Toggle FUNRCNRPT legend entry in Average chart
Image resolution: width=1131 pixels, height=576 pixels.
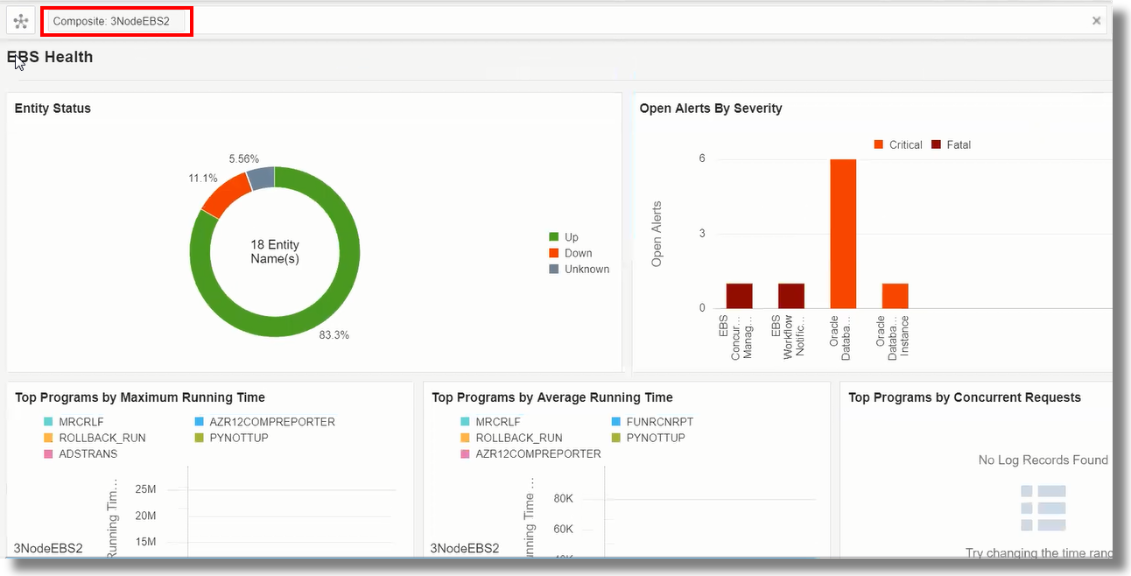click(653, 422)
